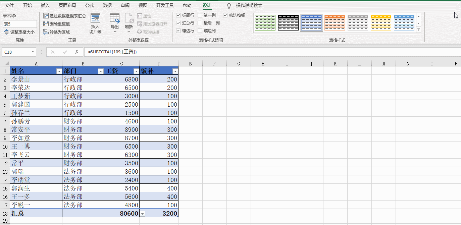The width and height of the screenshot is (461, 225).
Task: Open the Name Box dropdown arrow
Action: (33, 52)
